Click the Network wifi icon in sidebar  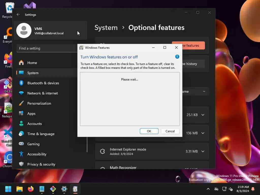pos(21,93)
